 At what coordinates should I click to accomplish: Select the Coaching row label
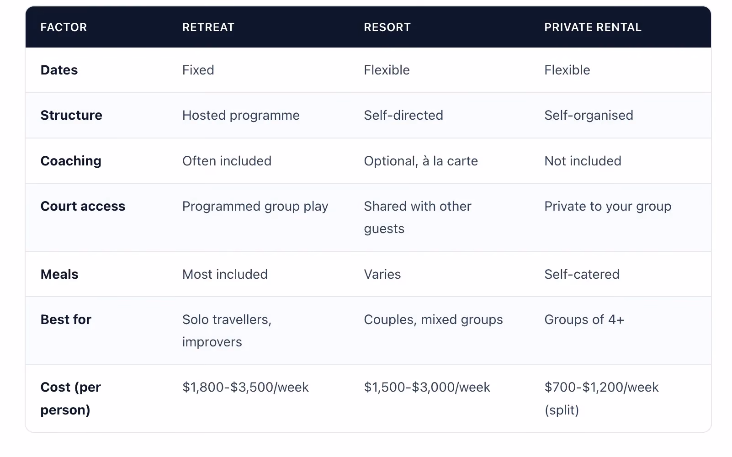point(71,161)
